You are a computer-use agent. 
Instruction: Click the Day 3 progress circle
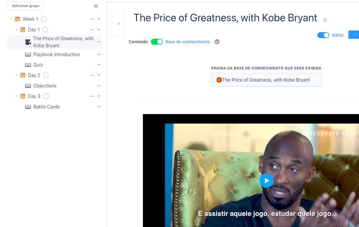click(x=46, y=96)
